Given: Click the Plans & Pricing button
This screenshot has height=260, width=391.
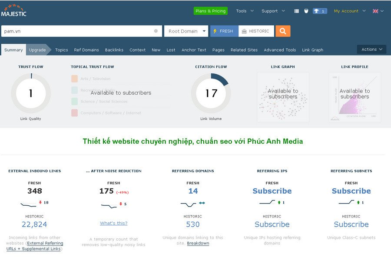Looking at the screenshot, I should [210, 11].
